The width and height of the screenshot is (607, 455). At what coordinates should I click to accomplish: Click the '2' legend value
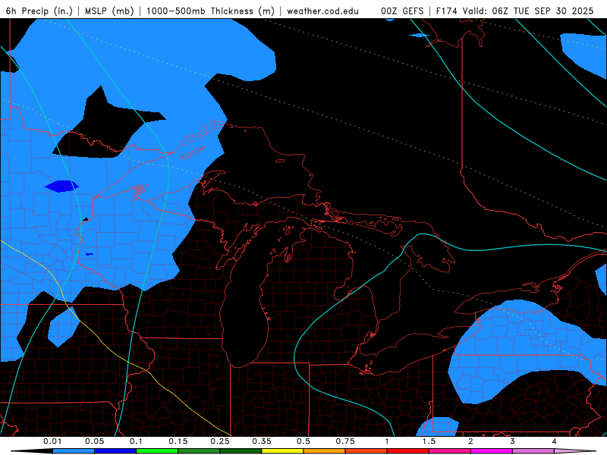point(470,441)
